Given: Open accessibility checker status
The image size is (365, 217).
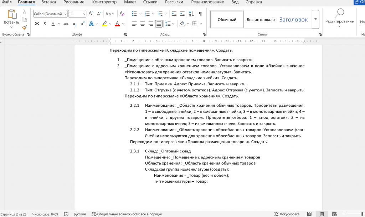Looking at the screenshot, I should coord(127,214).
